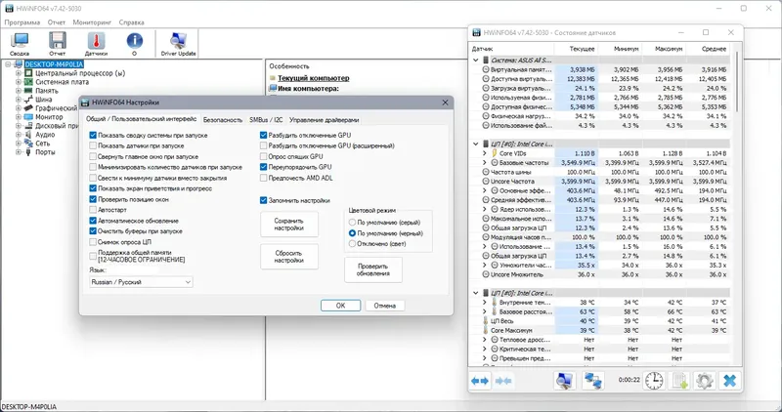Viewport: 782px width, 412px height.
Task: Click the Среднее column header
Action: point(707,49)
